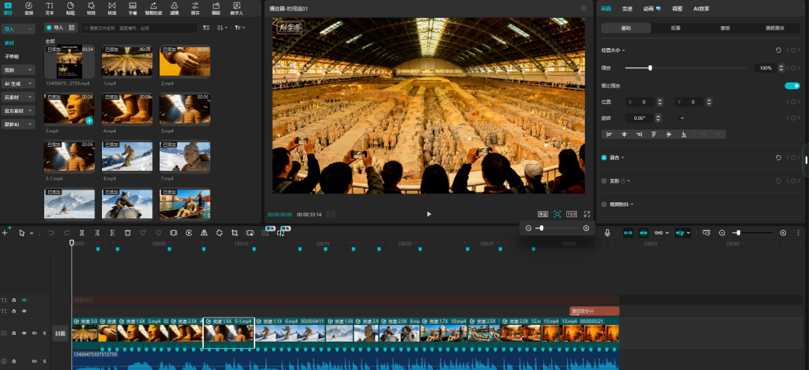Click the 导入 import button in media panel
The image size is (809, 370).
[54, 28]
